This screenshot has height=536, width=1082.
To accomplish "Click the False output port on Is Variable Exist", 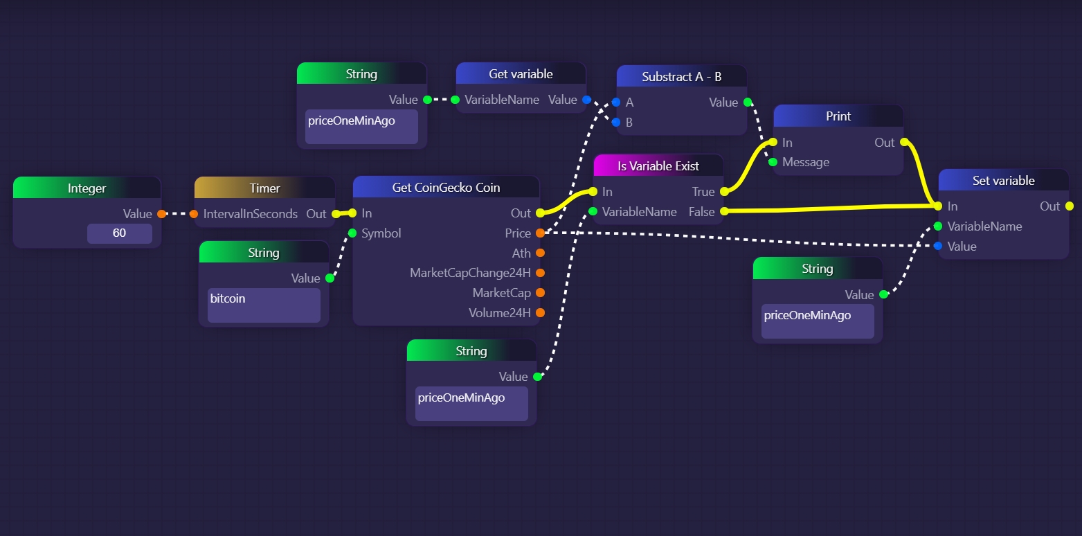I will click(x=723, y=212).
